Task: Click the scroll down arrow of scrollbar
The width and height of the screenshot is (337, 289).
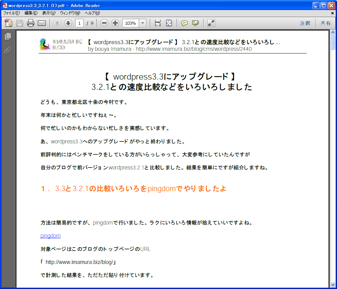Action: click(333, 285)
